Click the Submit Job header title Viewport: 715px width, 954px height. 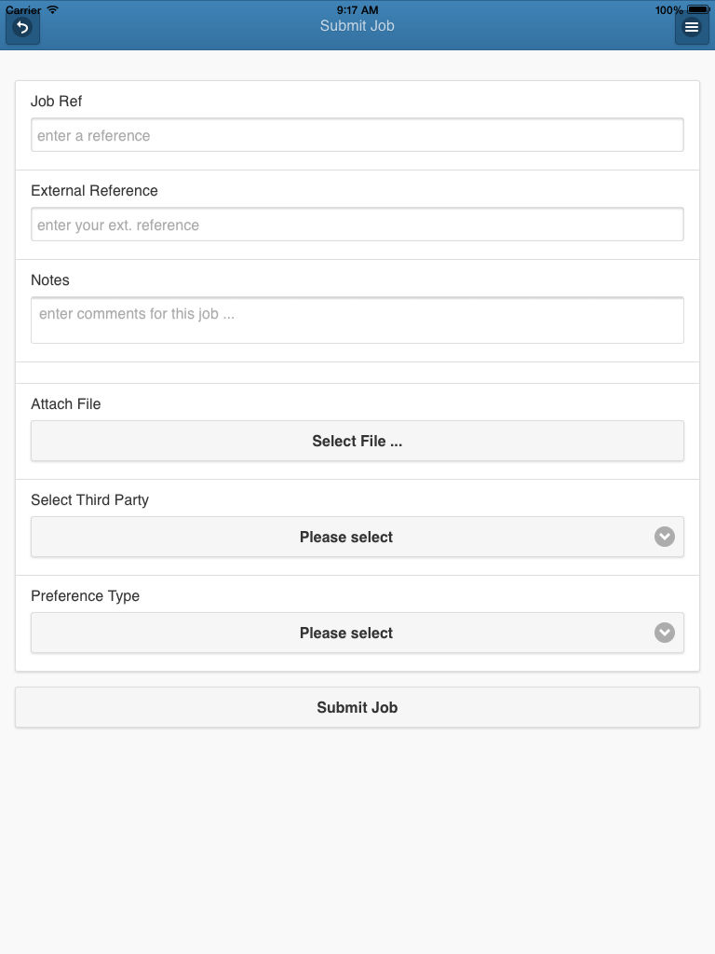click(357, 25)
